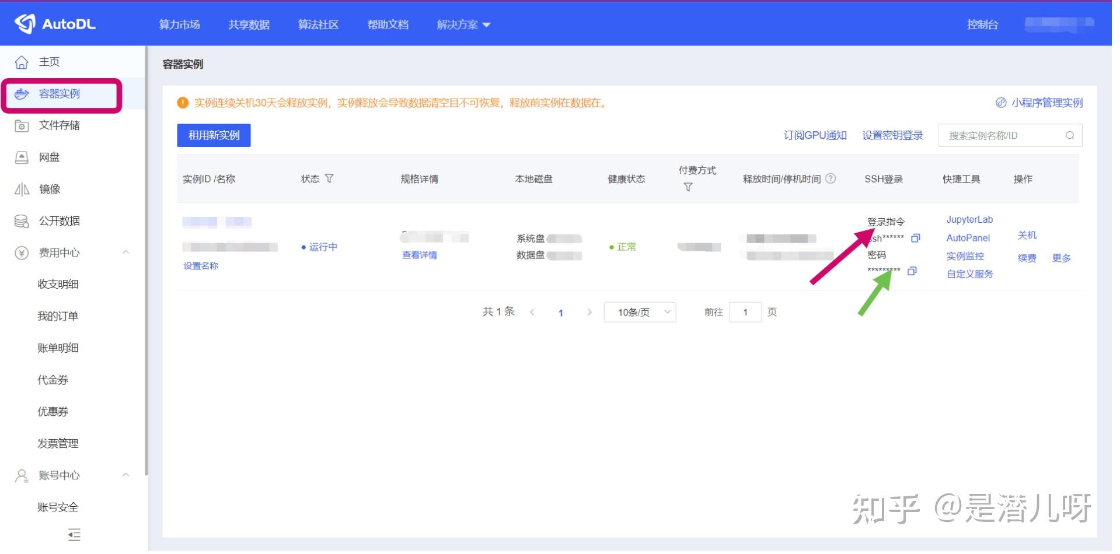Open JupyterLab from quick tools
The height and width of the screenshot is (554, 1120).
tap(969, 219)
